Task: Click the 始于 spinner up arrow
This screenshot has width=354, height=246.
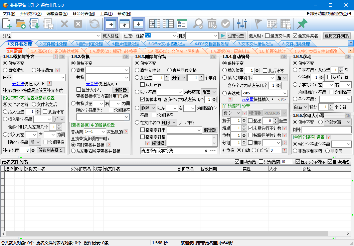Action: 244,119
